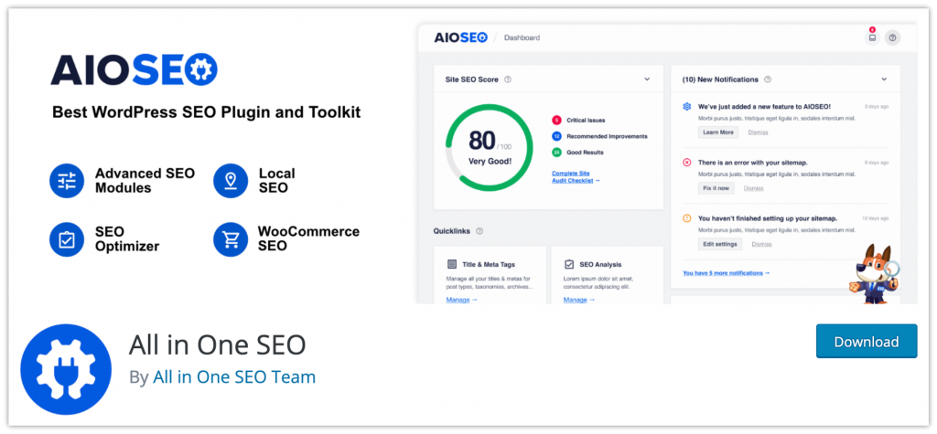Click the Title & Meta Tags card icon
This screenshot has width=937, height=434.
tap(452, 264)
